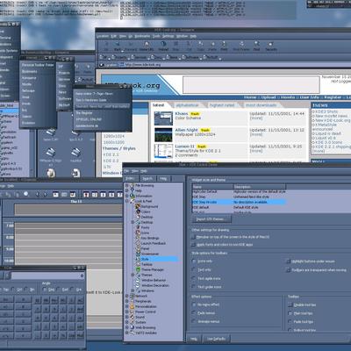Click the Print Frame icon in Konqueror toolbar

[x=241, y=44]
